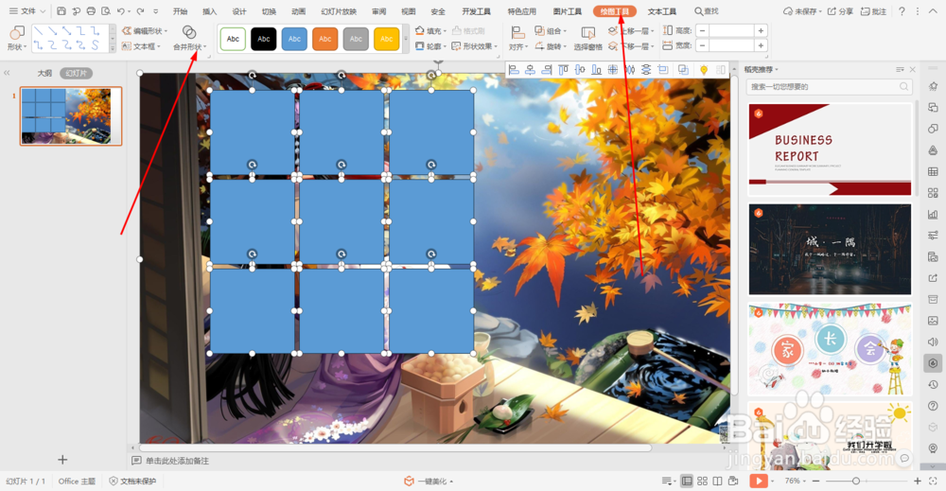The width and height of the screenshot is (946, 491).
Task: Open the 设计 (Design) ribbon tab
Action: pyautogui.click(x=239, y=11)
